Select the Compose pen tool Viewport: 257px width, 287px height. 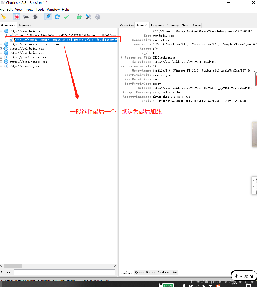coord(48,17)
